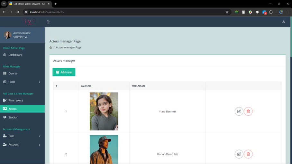View site information icon in address bar

click(26, 12)
